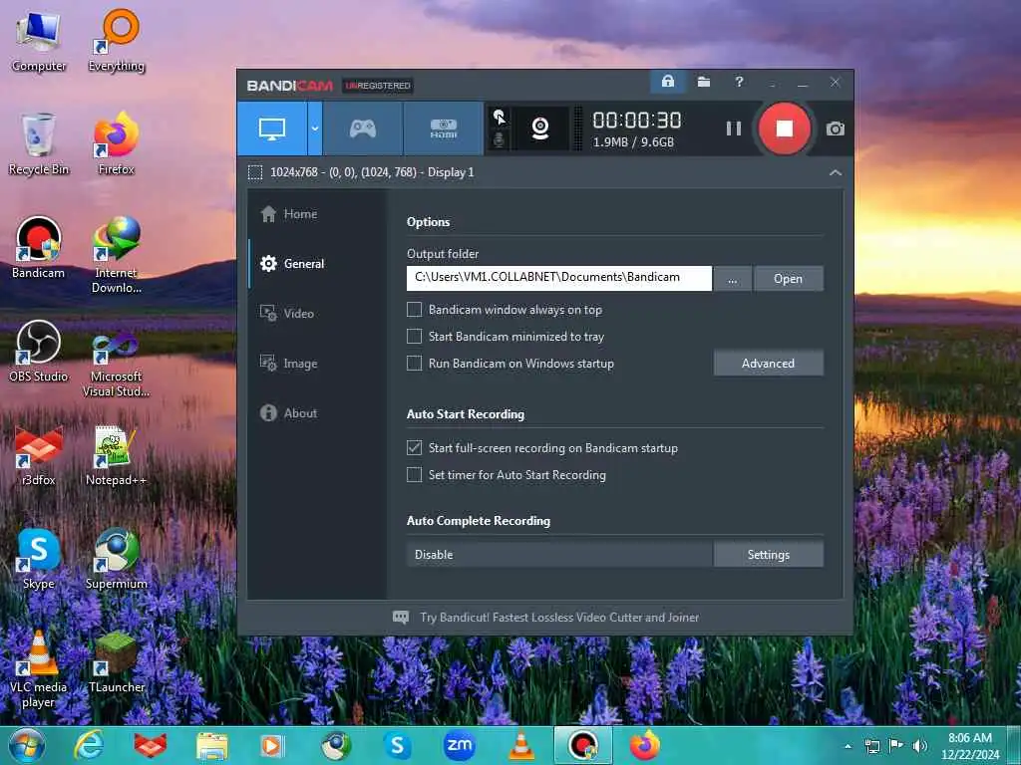The width and height of the screenshot is (1021, 765).
Task: Click the UNREGISTERED badge
Action: [378, 86]
